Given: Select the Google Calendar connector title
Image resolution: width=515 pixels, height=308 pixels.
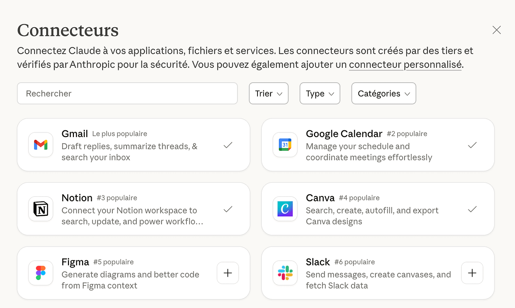Looking at the screenshot, I should [344, 134].
